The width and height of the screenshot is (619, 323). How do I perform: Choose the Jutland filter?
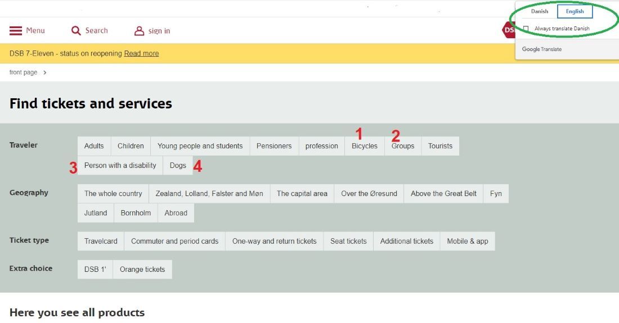96,213
